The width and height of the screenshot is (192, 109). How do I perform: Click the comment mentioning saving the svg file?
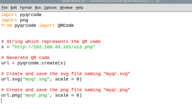66,74
